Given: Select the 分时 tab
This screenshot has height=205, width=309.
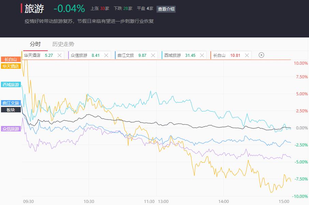Looking at the screenshot, I should (35, 44).
